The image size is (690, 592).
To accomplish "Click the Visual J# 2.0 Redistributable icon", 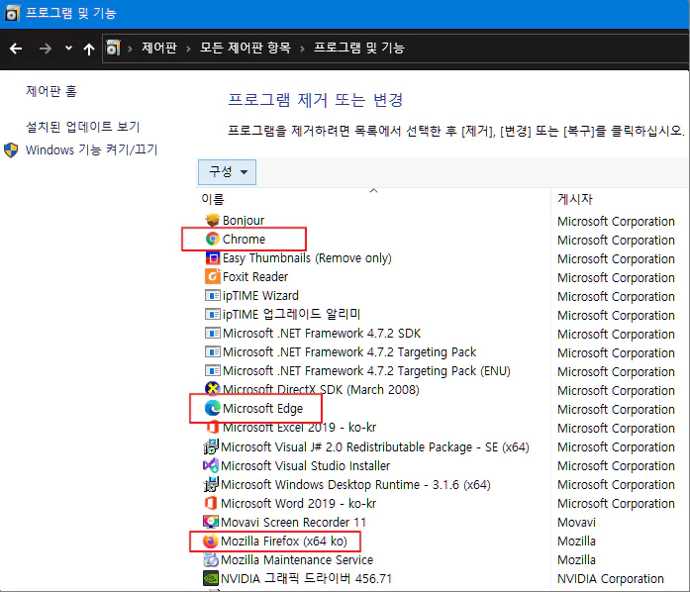I will [211, 446].
